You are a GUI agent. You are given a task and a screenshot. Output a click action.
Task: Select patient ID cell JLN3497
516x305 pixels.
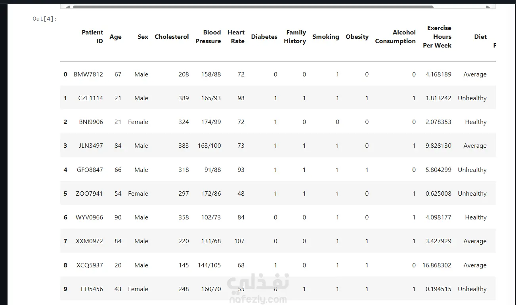click(x=91, y=146)
